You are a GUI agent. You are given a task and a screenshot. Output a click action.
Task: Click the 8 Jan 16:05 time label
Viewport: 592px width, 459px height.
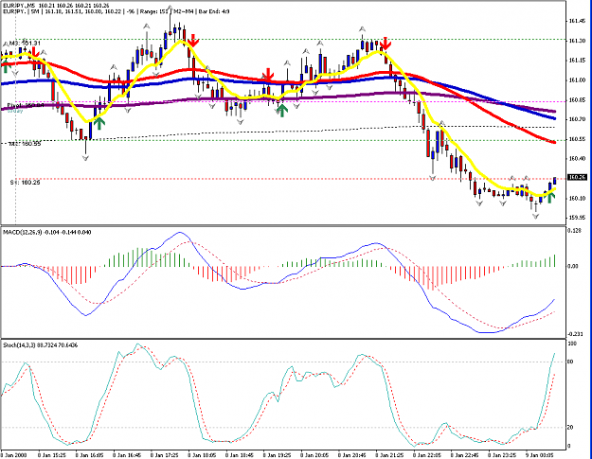coord(89,455)
